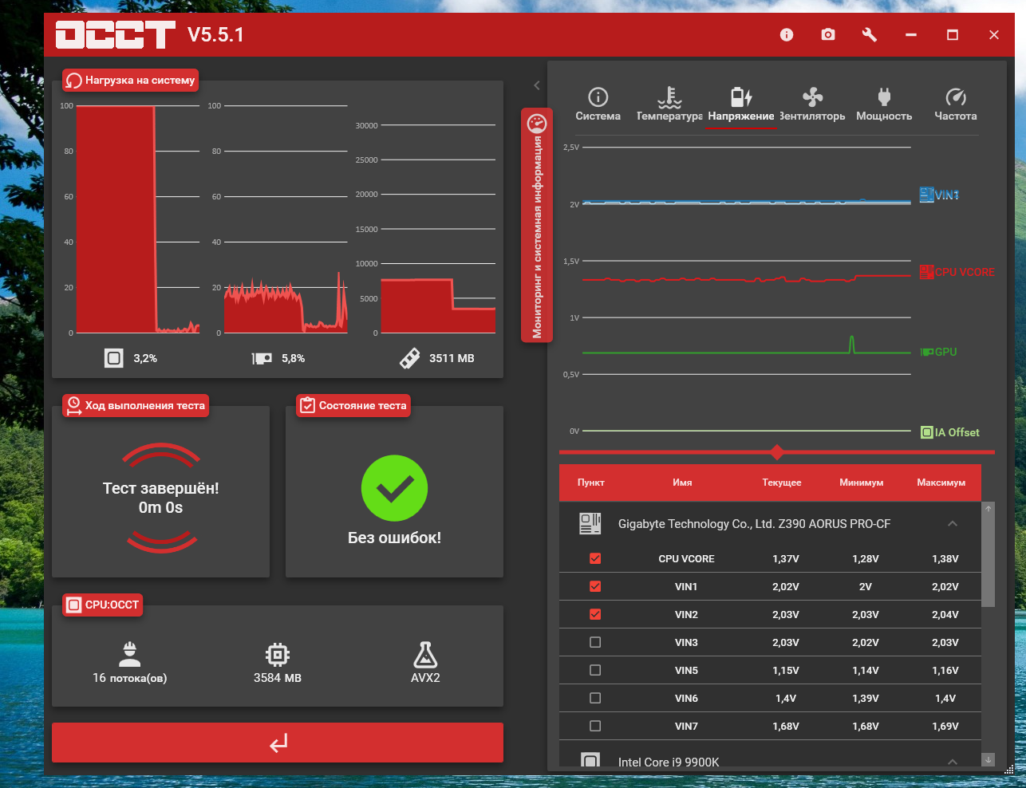Click the VIN5 current value 1,15V
This screenshot has width=1026, height=788.
786,670
